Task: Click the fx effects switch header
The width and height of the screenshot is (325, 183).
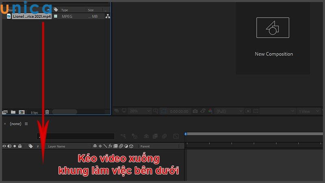Action: [x=110, y=146]
